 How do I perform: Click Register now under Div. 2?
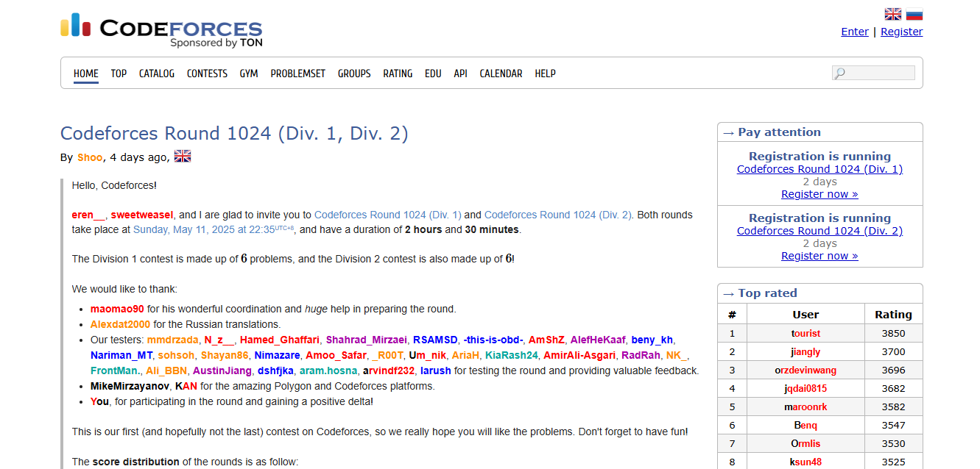819,256
